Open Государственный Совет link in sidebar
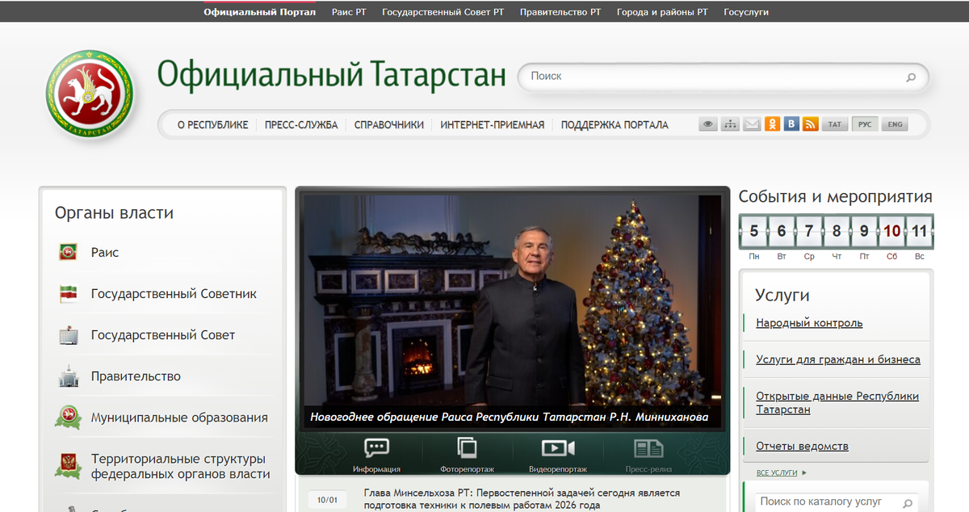The width and height of the screenshot is (969, 512). coord(163,335)
